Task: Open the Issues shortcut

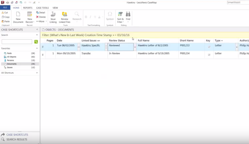Action: pos(20,67)
